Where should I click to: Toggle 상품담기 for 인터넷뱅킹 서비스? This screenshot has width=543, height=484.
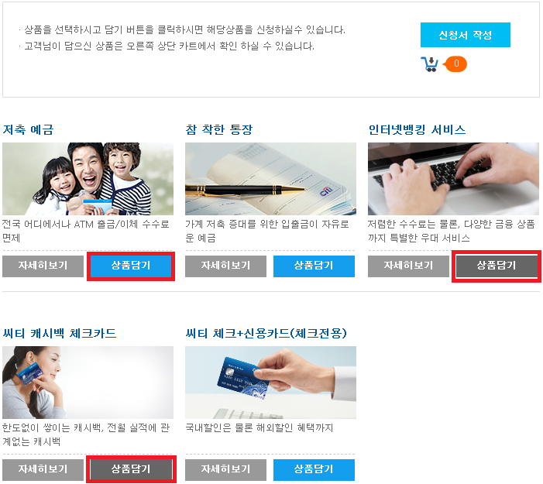point(497,266)
